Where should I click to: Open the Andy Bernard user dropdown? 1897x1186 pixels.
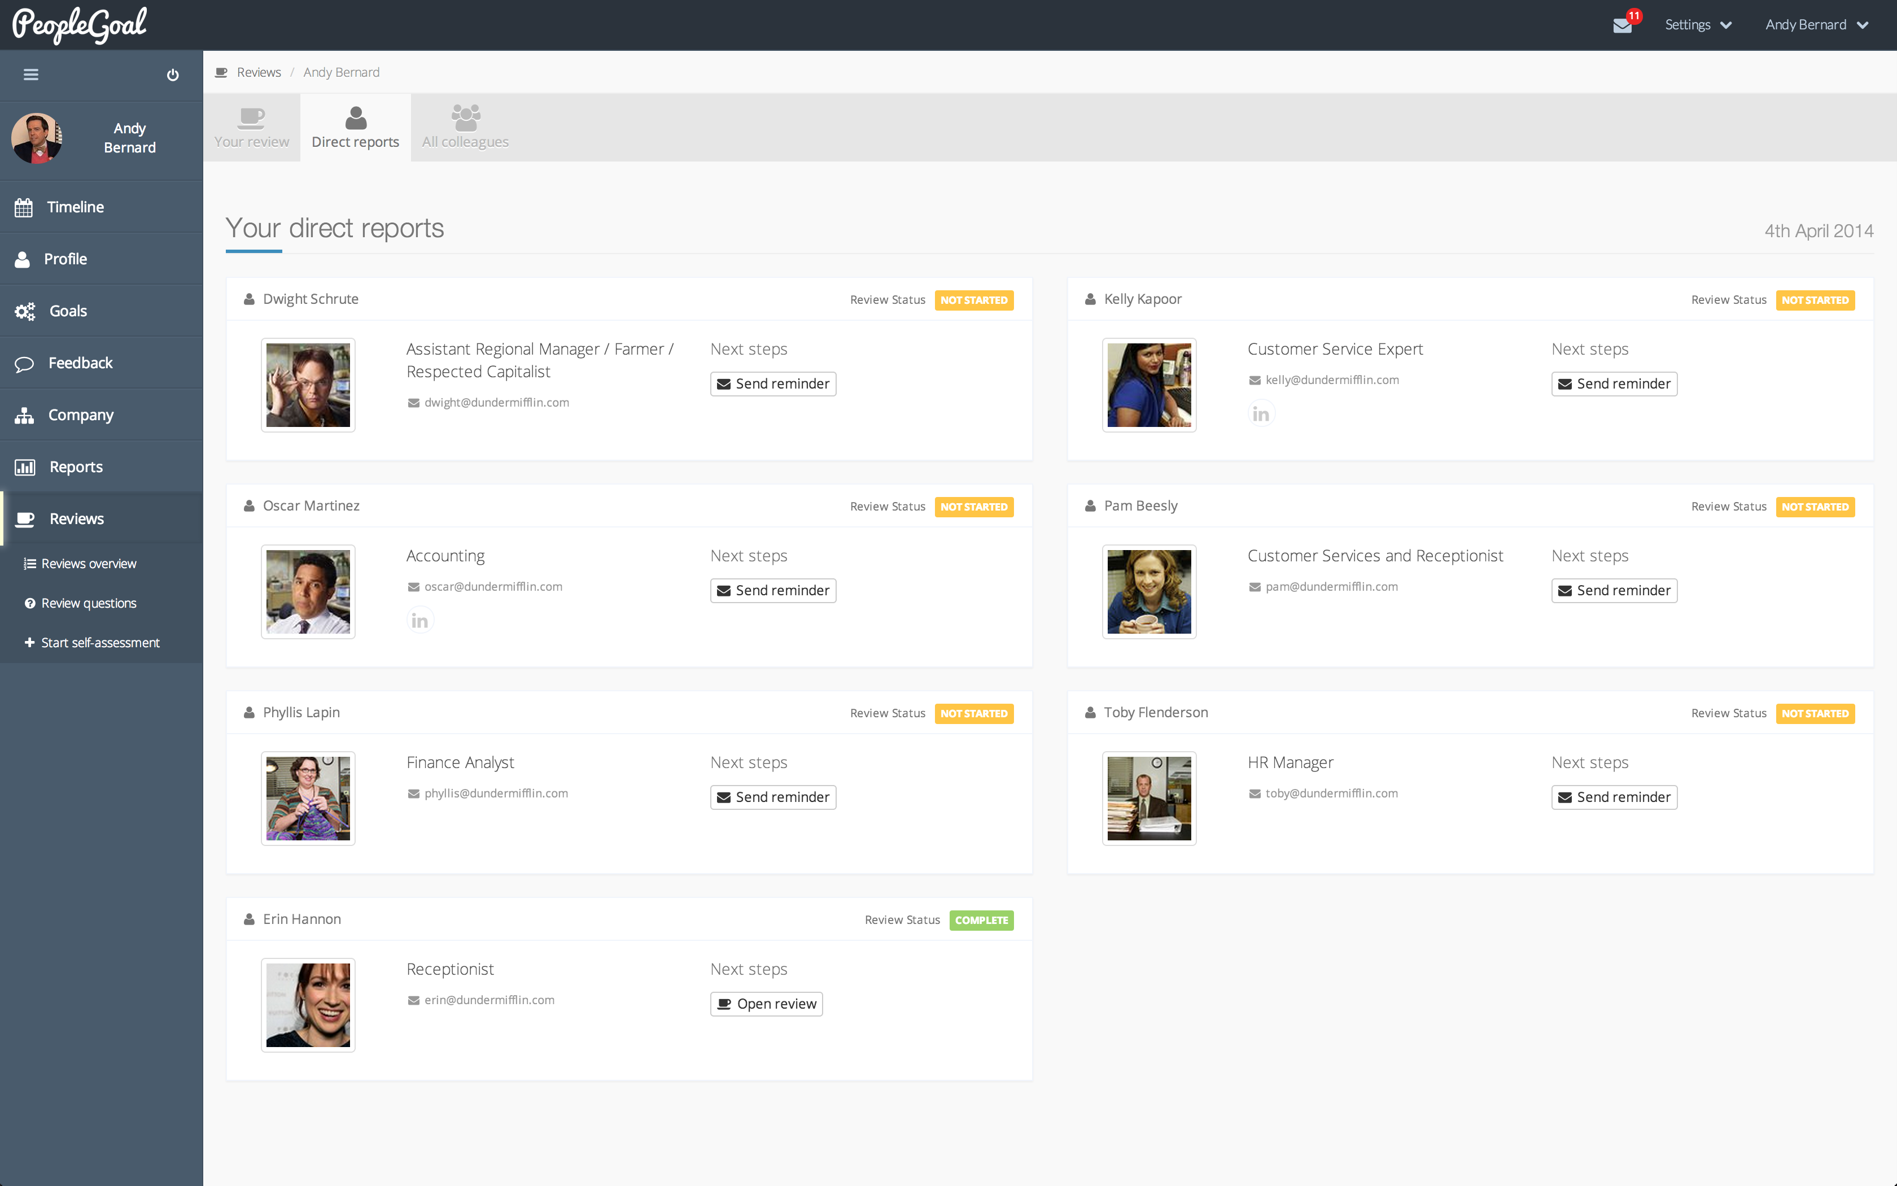coord(1816,25)
